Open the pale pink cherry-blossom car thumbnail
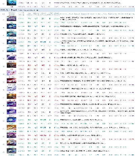The image size is (135, 156). (11, 73)
